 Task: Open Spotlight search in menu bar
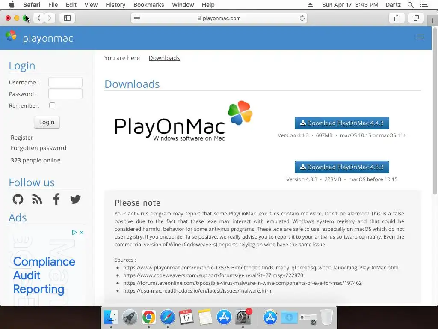tap(411, 5)
